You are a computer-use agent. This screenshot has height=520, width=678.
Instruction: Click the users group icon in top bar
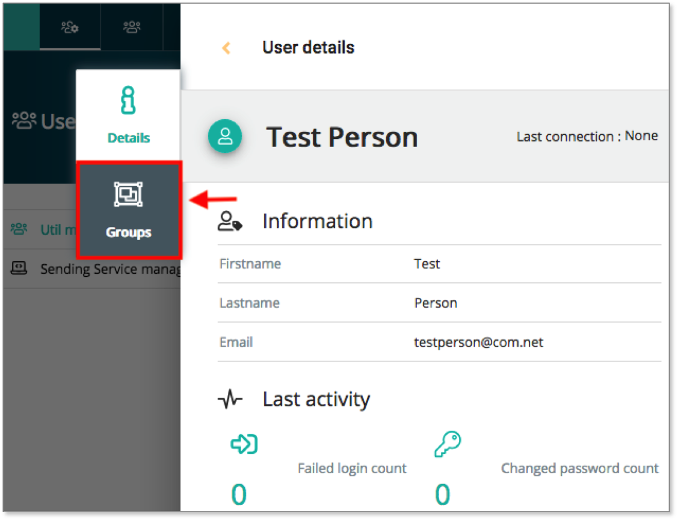[x=132, y=27]
